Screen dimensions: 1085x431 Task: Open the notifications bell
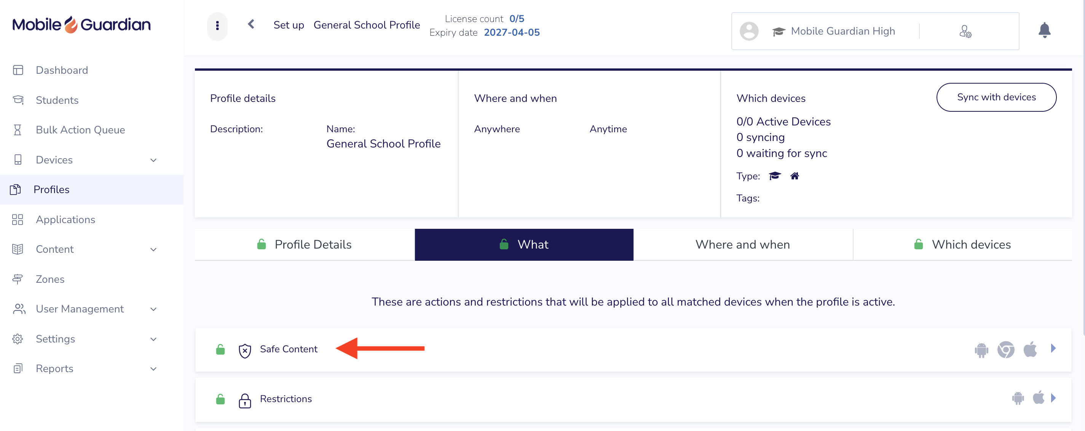(x=1044, y=30)
